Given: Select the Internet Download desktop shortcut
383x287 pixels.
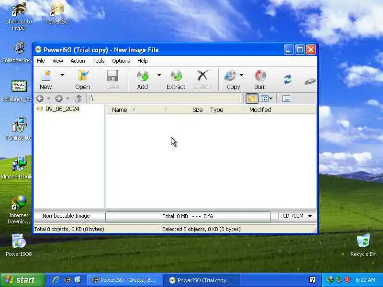Looking at the screenshot, I should coord(19,210).
